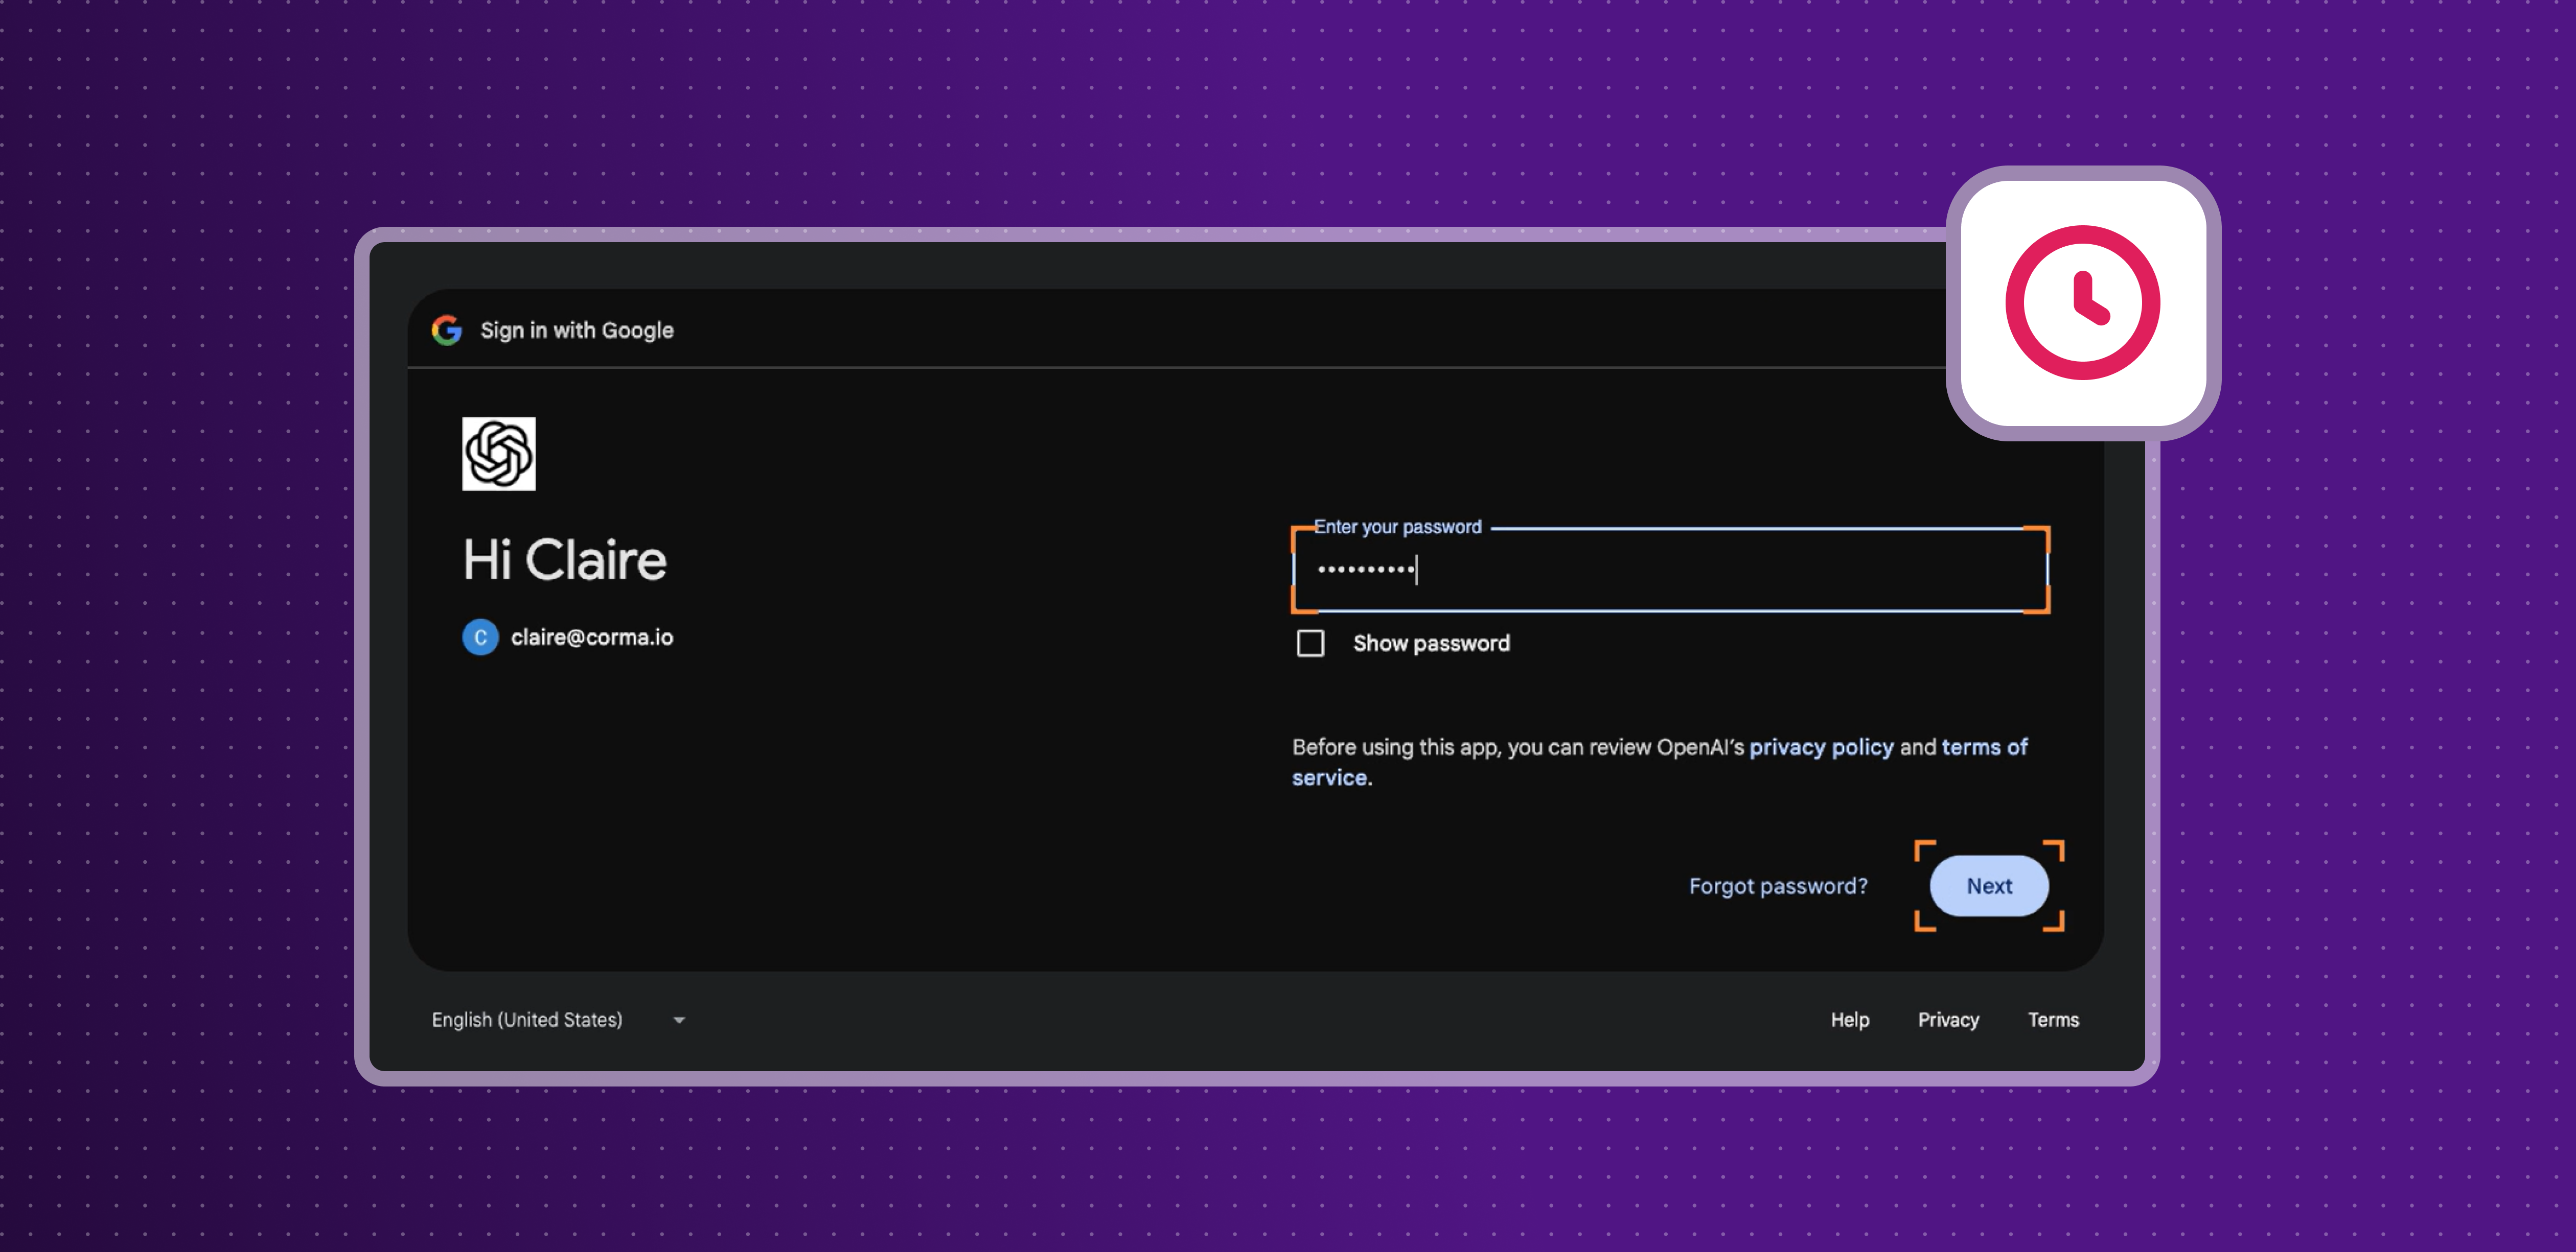Click the Show password label text
Viewport: 2576px width, 1252px height.
[1431, 644]
